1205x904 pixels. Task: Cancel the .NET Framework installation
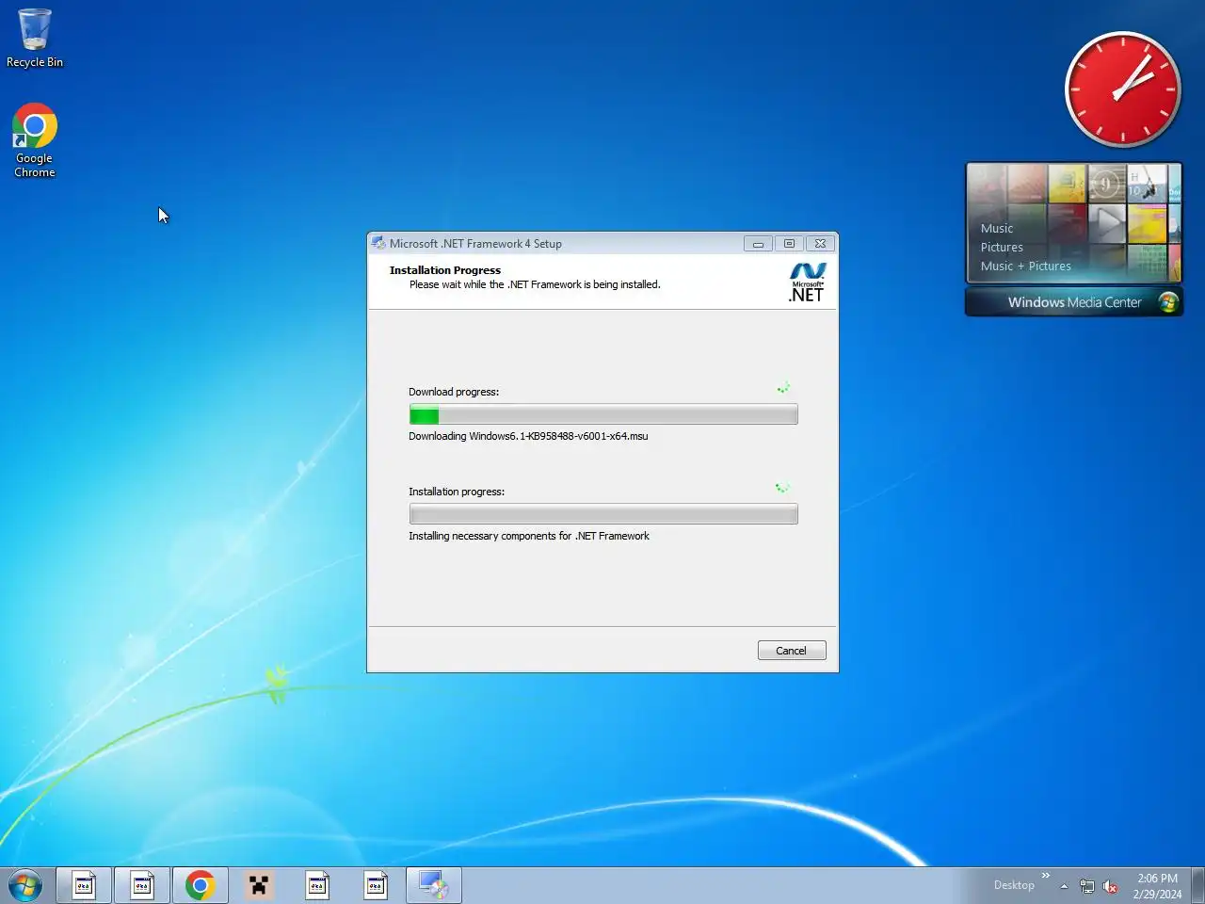(792, 651)
